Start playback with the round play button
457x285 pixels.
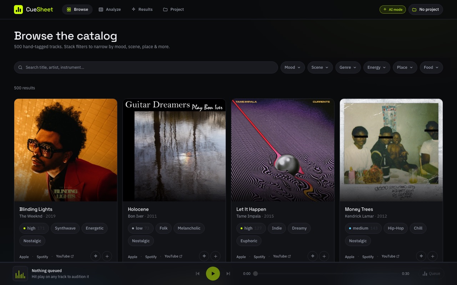(x=213, y=274)
